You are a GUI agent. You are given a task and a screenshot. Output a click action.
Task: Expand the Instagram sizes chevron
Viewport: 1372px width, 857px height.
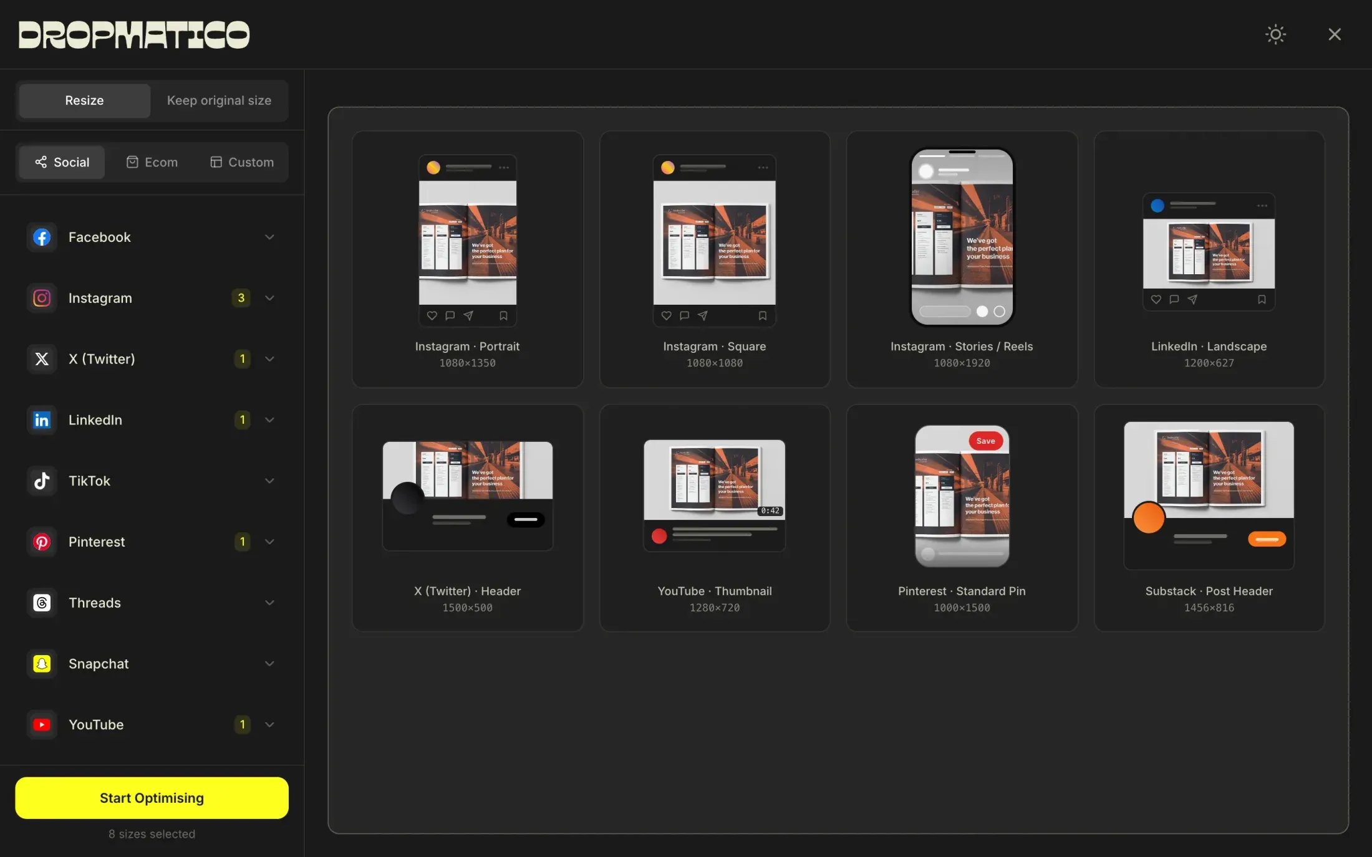tap(269, 298)
